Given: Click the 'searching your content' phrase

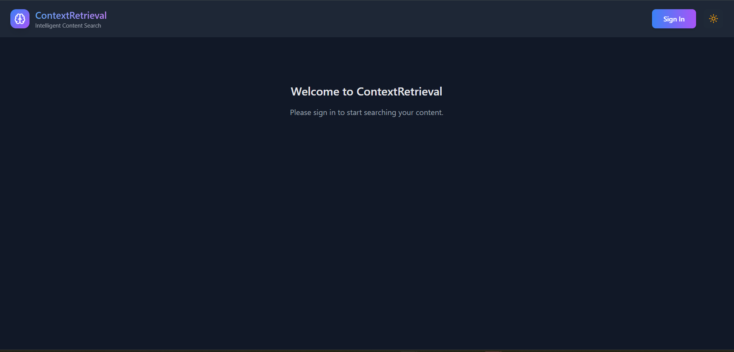Looking at the screenshot, I should point(403,112).
